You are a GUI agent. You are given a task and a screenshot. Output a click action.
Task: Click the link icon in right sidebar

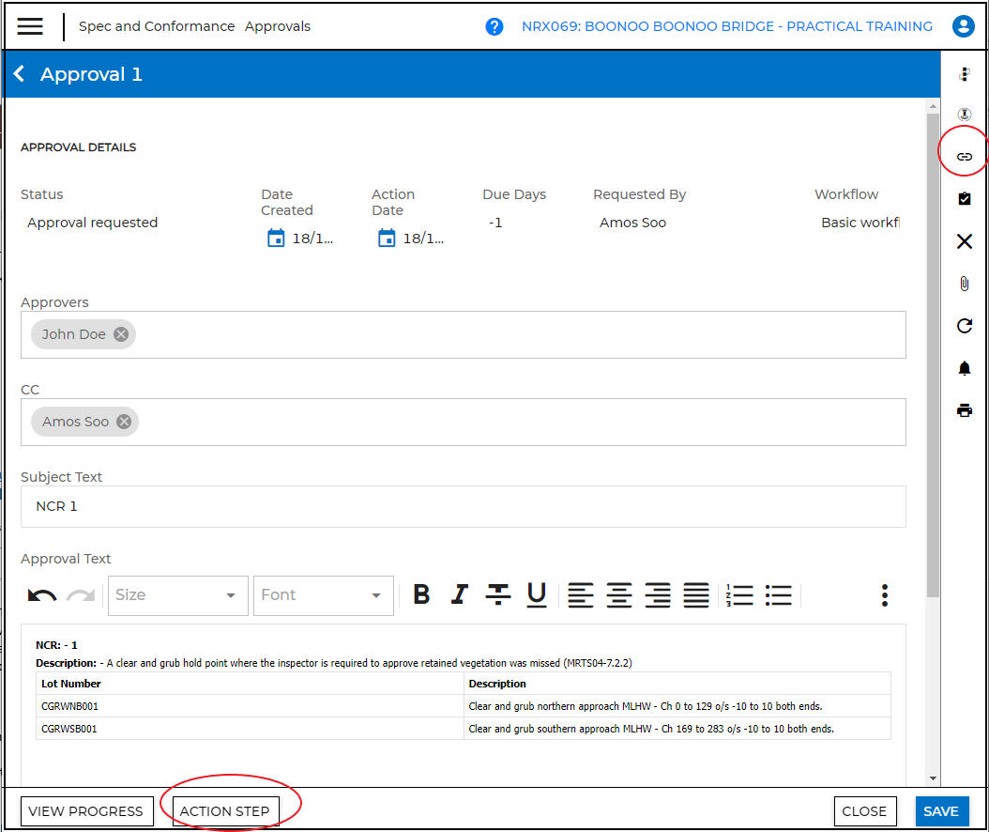click(964, 157)
